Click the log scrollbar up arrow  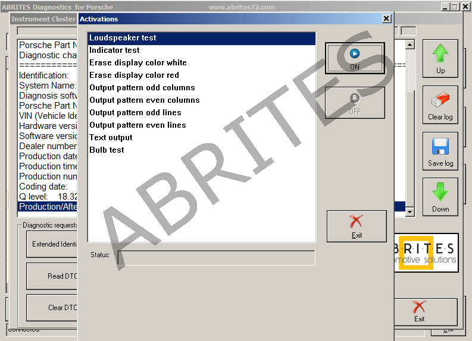(x=410, y=45)
